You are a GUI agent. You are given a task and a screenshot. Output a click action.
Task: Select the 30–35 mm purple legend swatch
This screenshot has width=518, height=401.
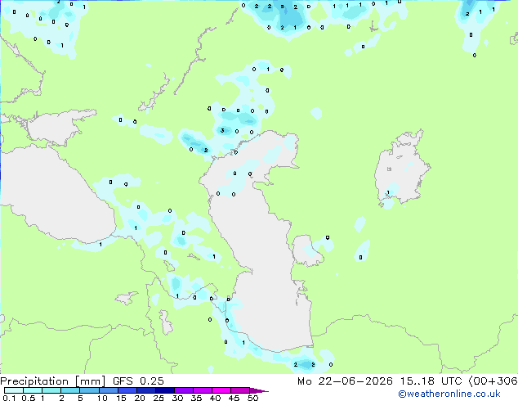184,390
